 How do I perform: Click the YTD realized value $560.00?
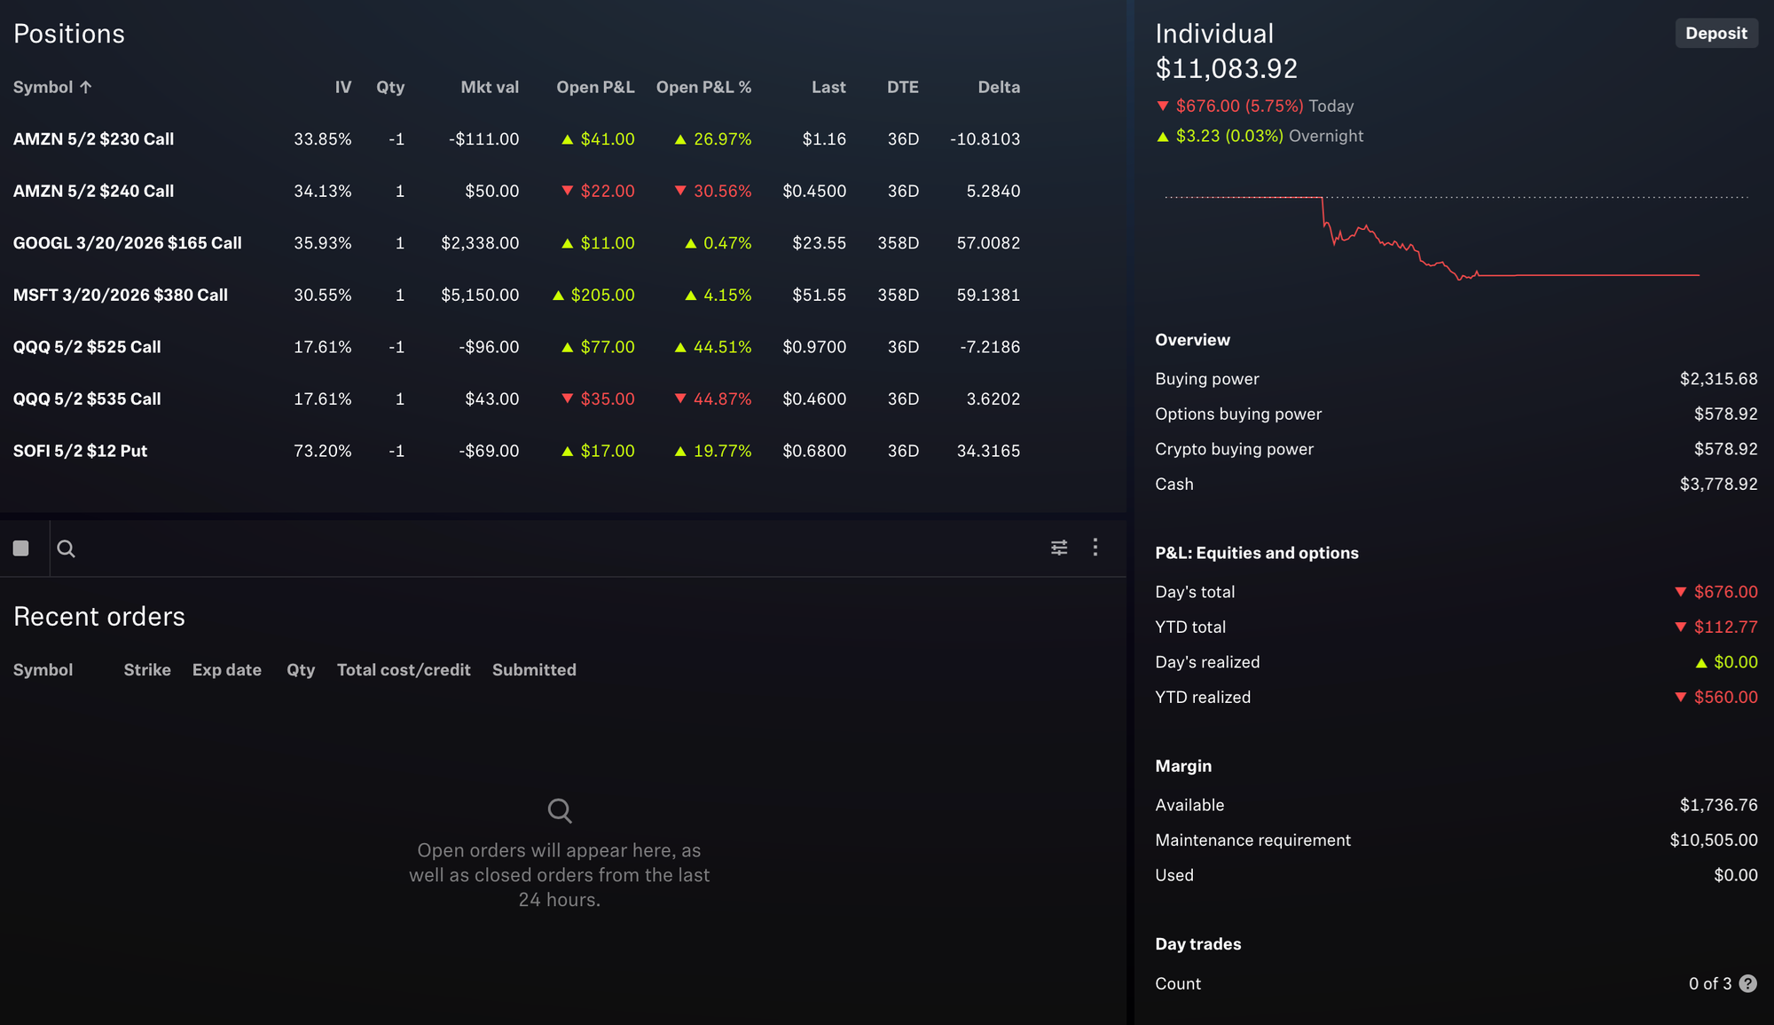[x=1715, y=698]
